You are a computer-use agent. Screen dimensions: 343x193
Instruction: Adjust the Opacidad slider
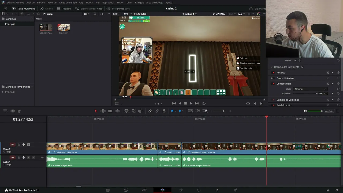tap(305, 94)
